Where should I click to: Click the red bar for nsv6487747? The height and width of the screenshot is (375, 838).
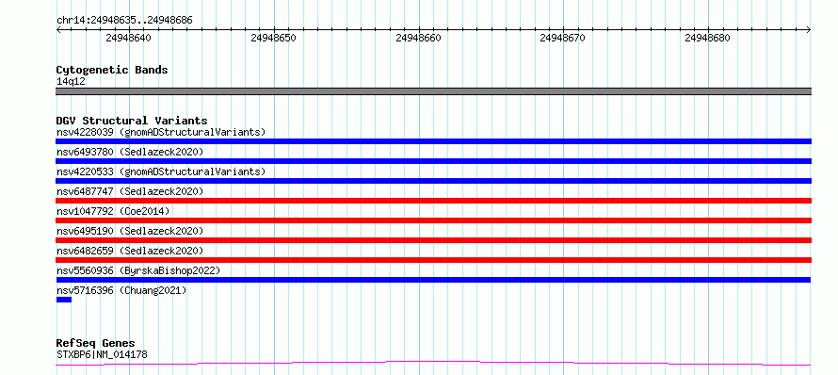point(433,201)
